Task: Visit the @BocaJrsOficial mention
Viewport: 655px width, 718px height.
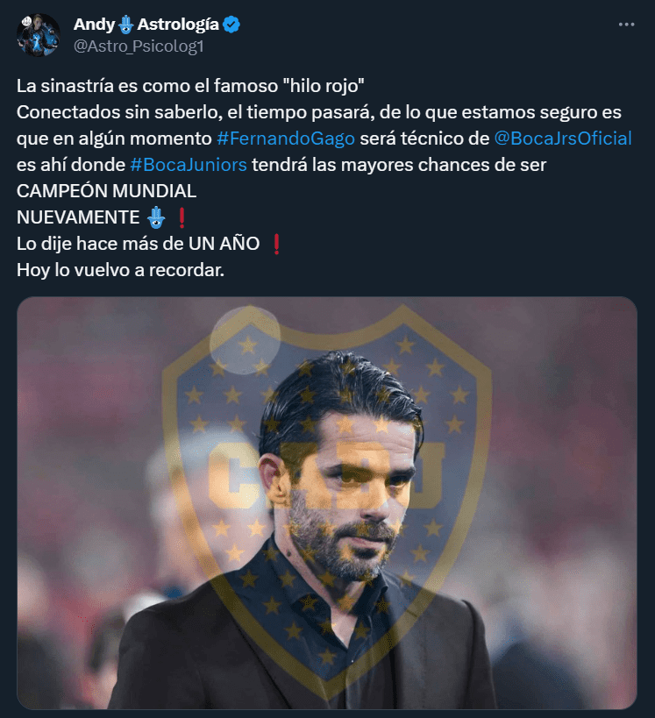Action: 563,139
